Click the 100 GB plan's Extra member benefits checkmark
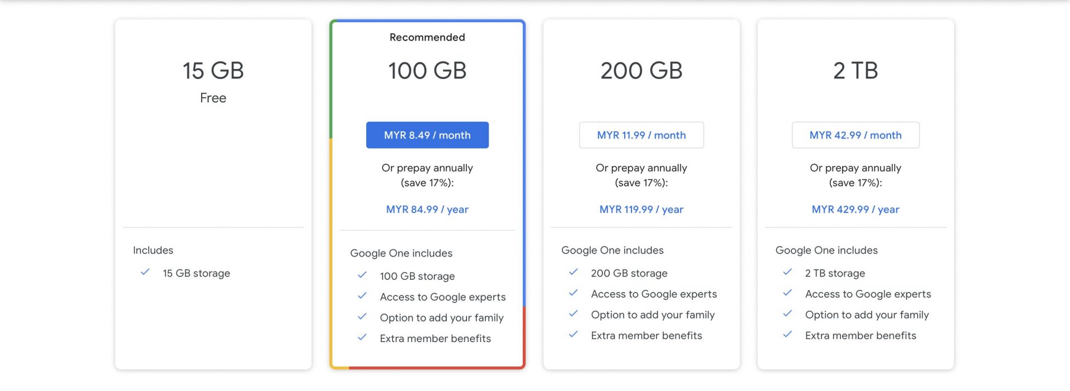 [x=362, y=338]
